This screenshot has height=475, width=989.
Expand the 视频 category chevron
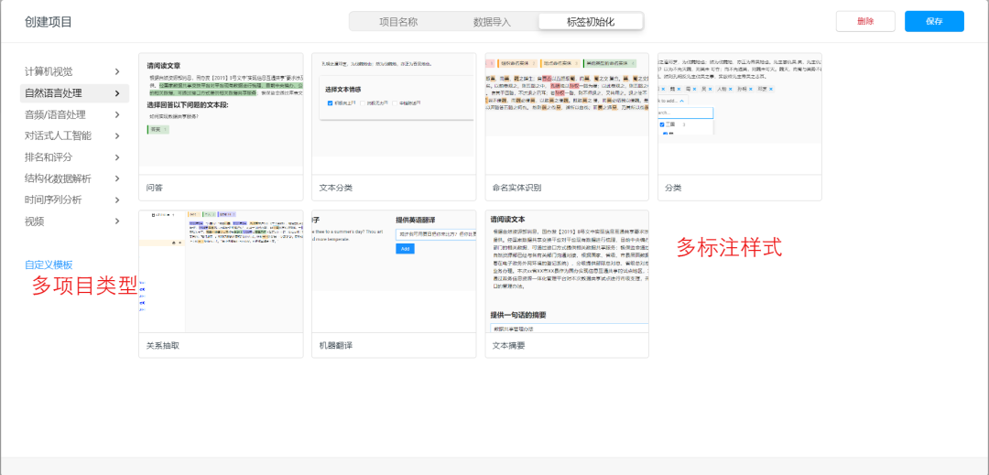pos(117,221)
